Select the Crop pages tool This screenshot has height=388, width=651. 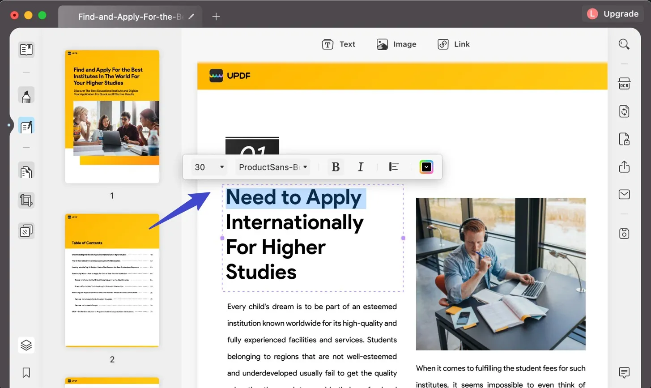[x=26, y=200]
